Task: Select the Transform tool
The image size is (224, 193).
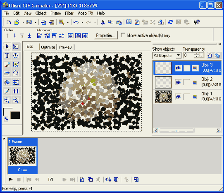Action: click(16, 82)
